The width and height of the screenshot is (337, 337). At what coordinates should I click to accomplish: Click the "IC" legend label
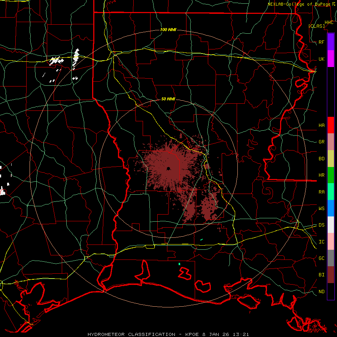click(321, 242)
